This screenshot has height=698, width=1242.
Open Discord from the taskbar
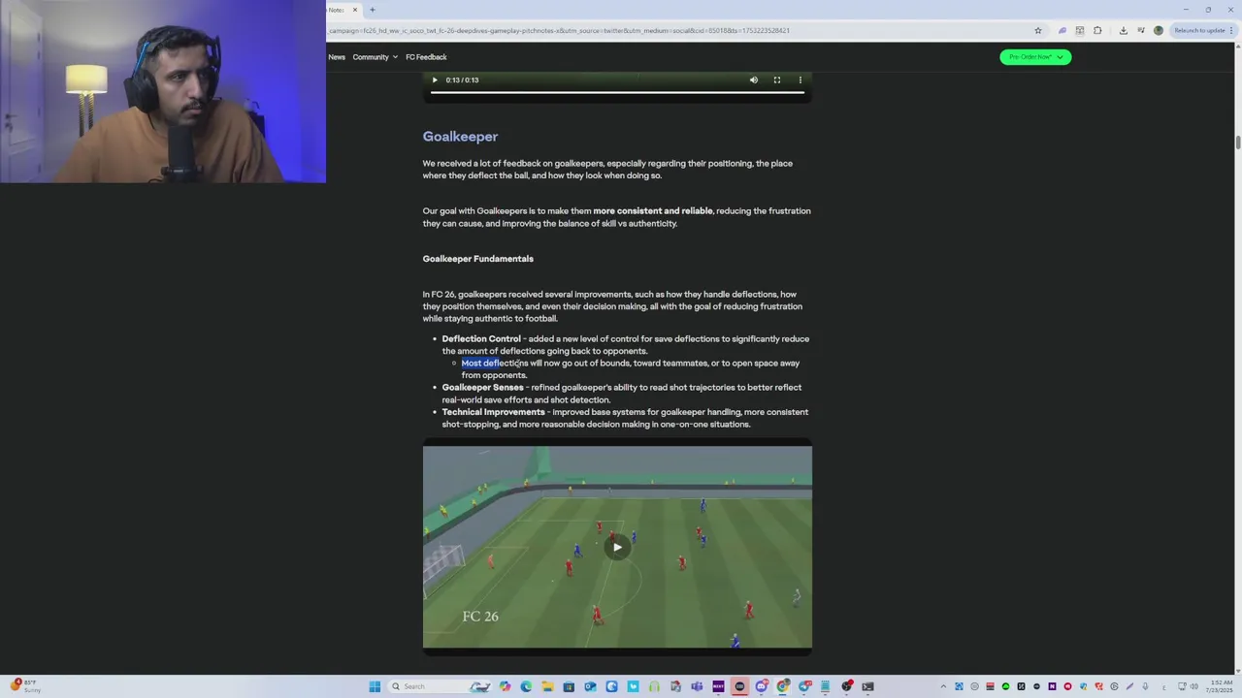click(x=762, y=686)
